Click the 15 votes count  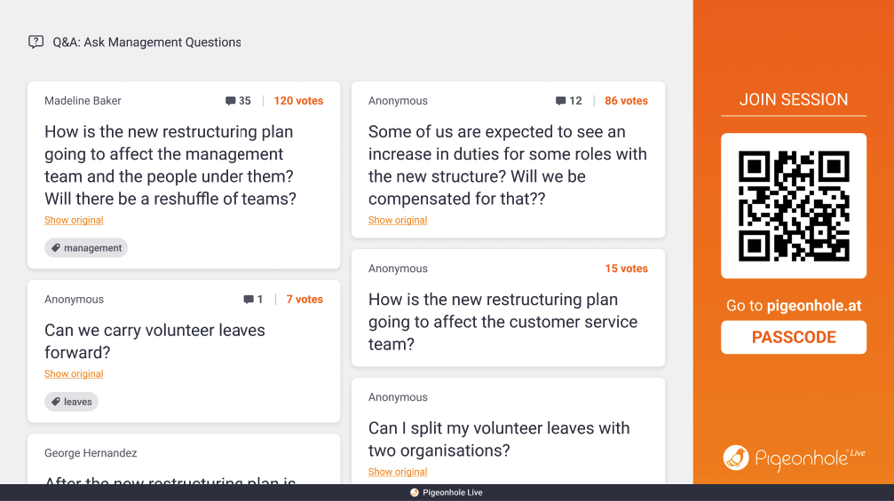tap(626, 269)
